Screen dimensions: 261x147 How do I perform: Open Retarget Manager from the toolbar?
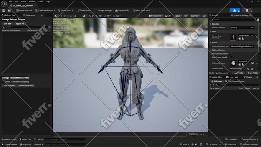click(x=105, y=10)
